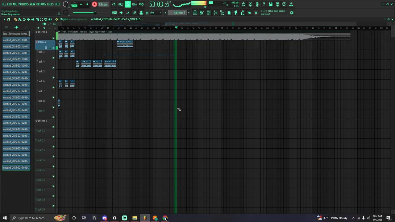Select the Draw pencil tool in Playlist

pyautogui.click(x=15, y=19)
